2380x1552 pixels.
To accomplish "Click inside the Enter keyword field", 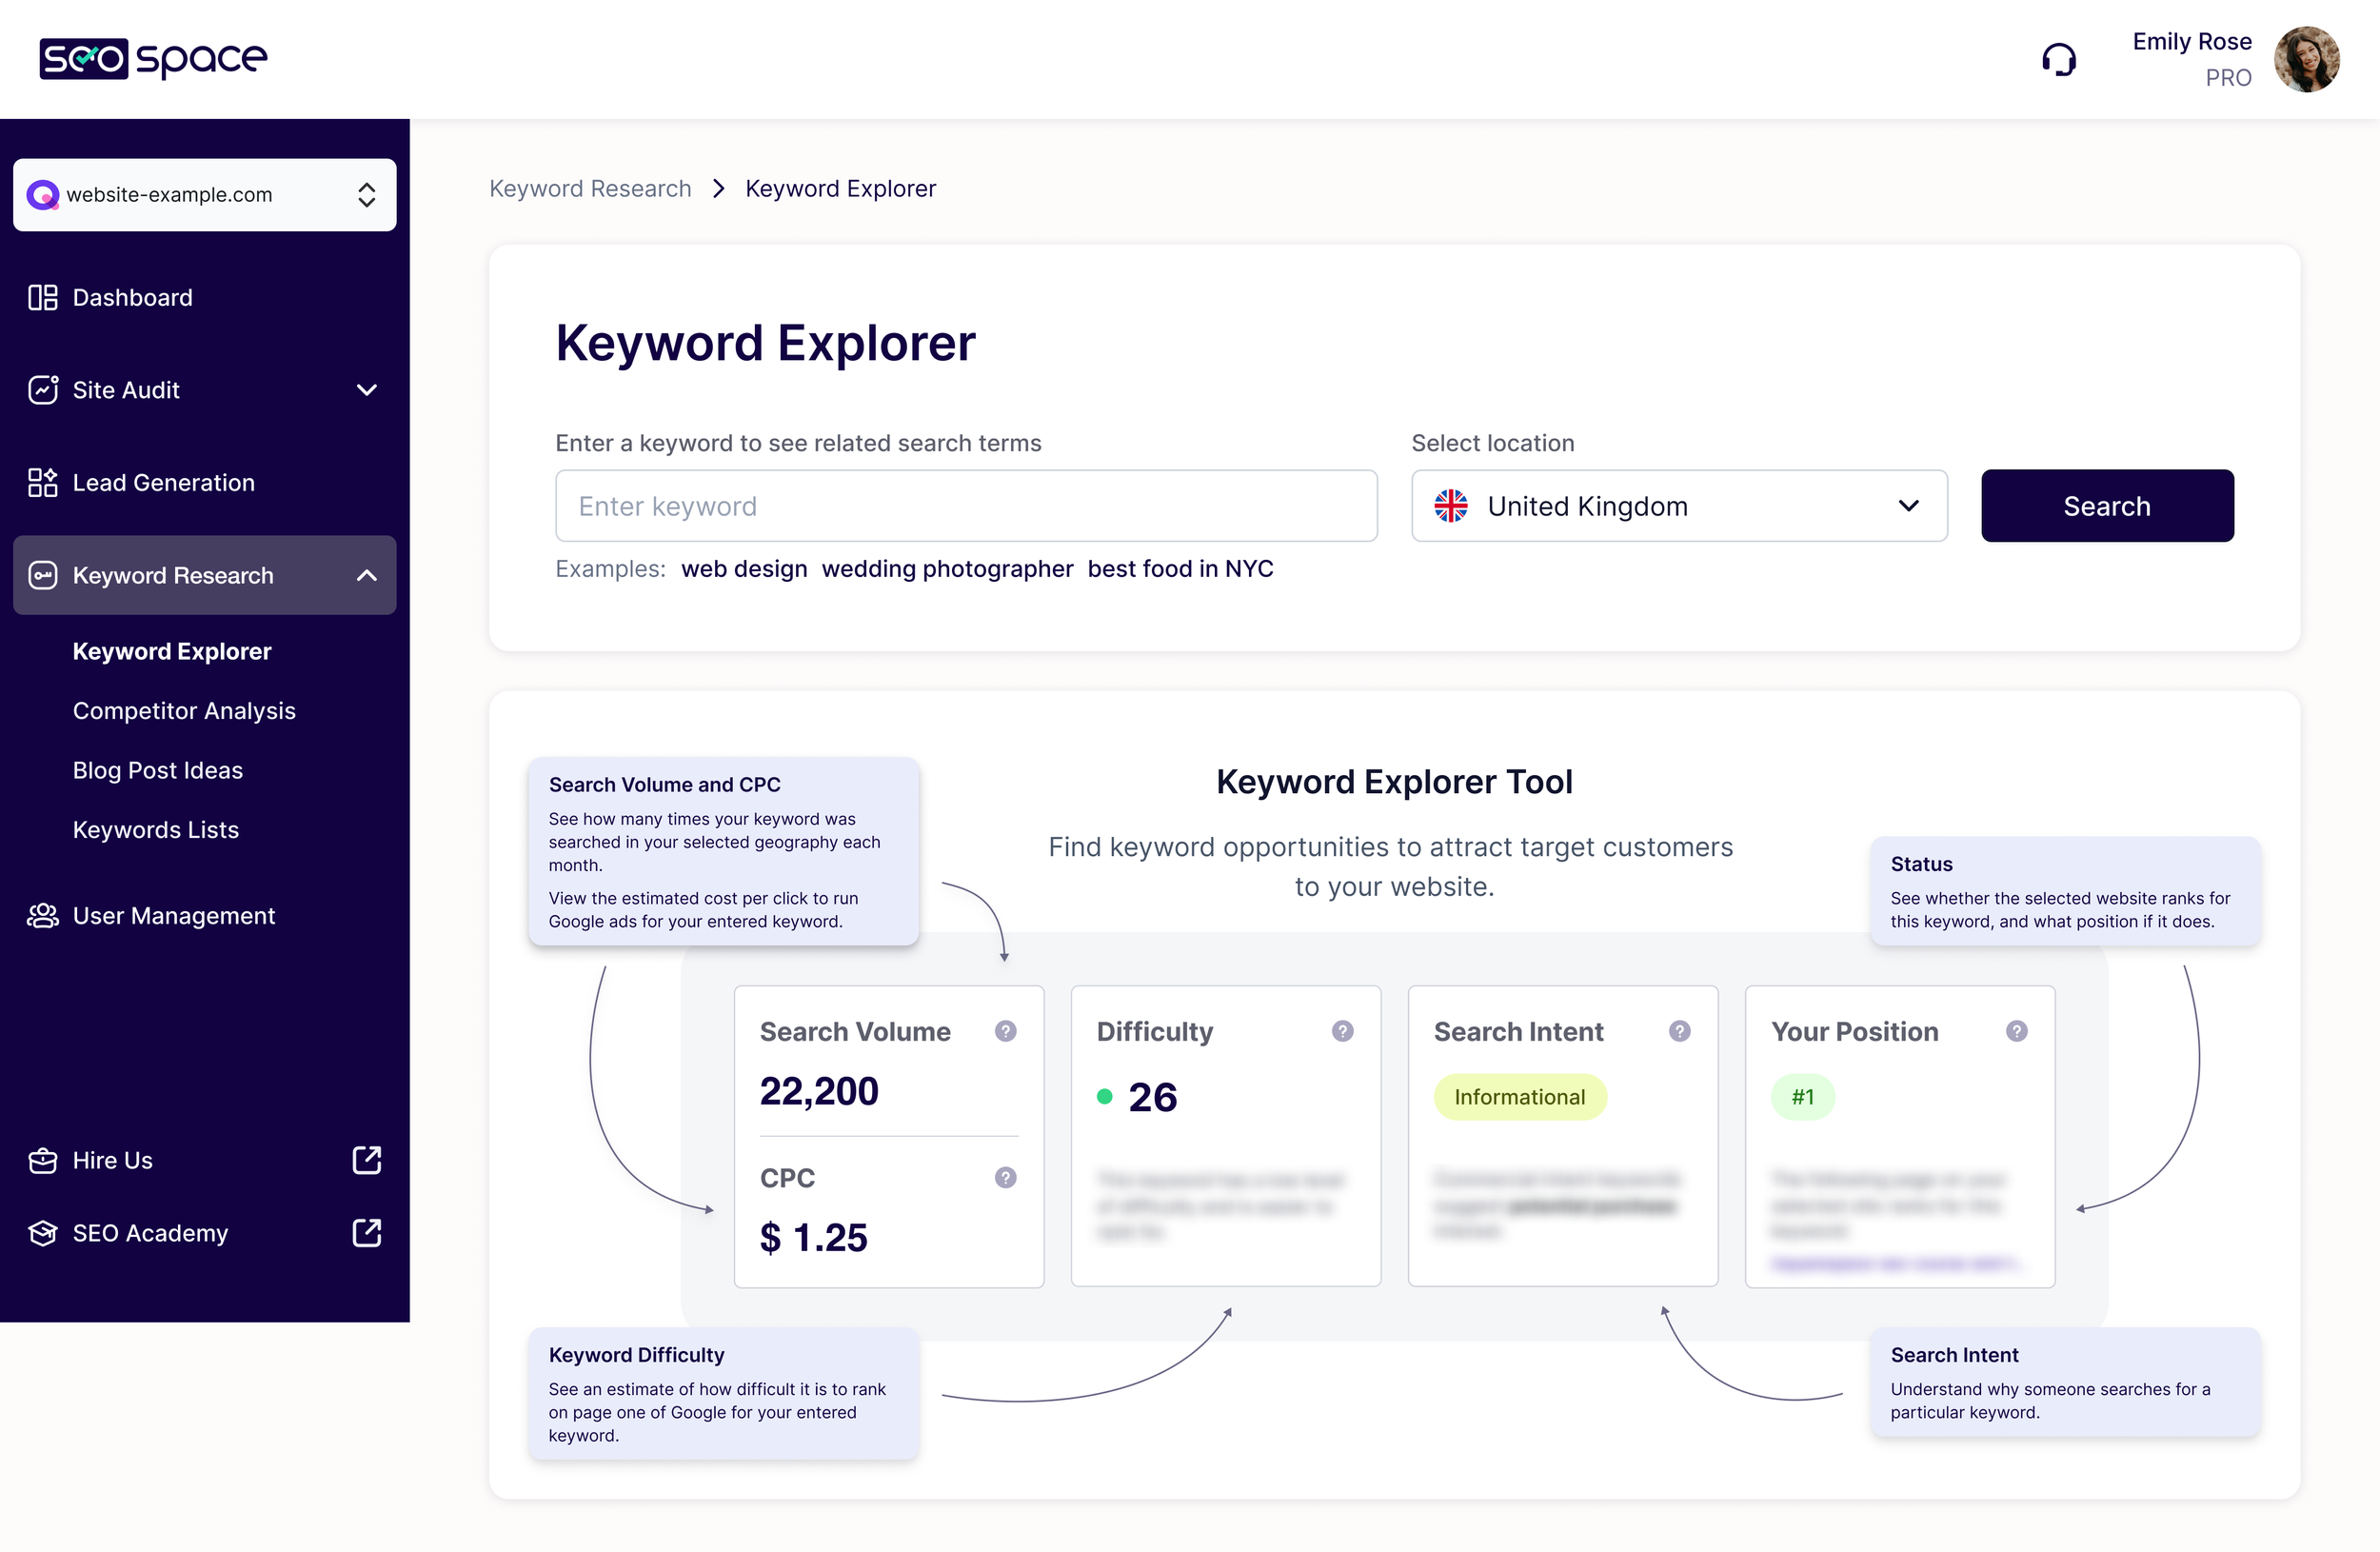I will [x=966, y=506].
